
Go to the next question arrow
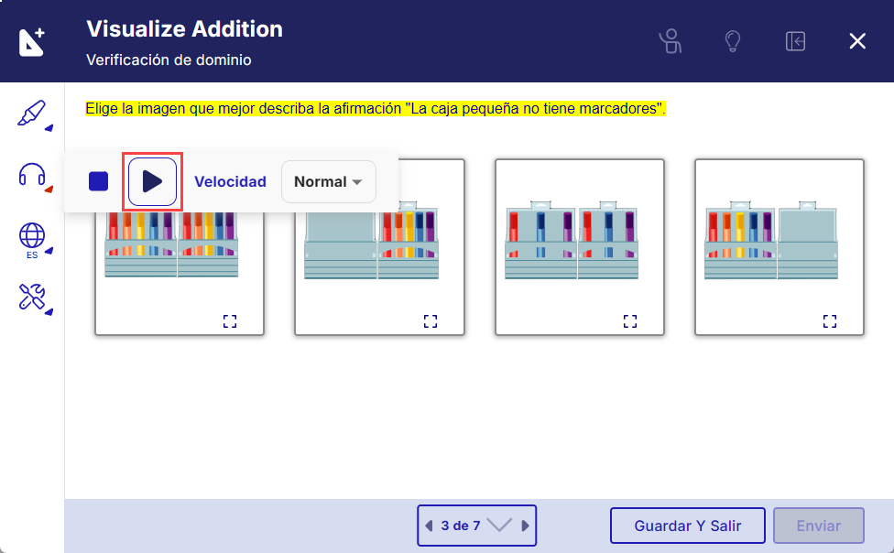coord(526,525)
